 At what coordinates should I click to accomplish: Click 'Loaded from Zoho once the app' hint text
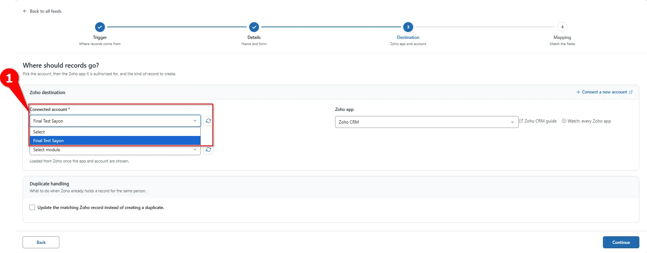pos(79,161)
